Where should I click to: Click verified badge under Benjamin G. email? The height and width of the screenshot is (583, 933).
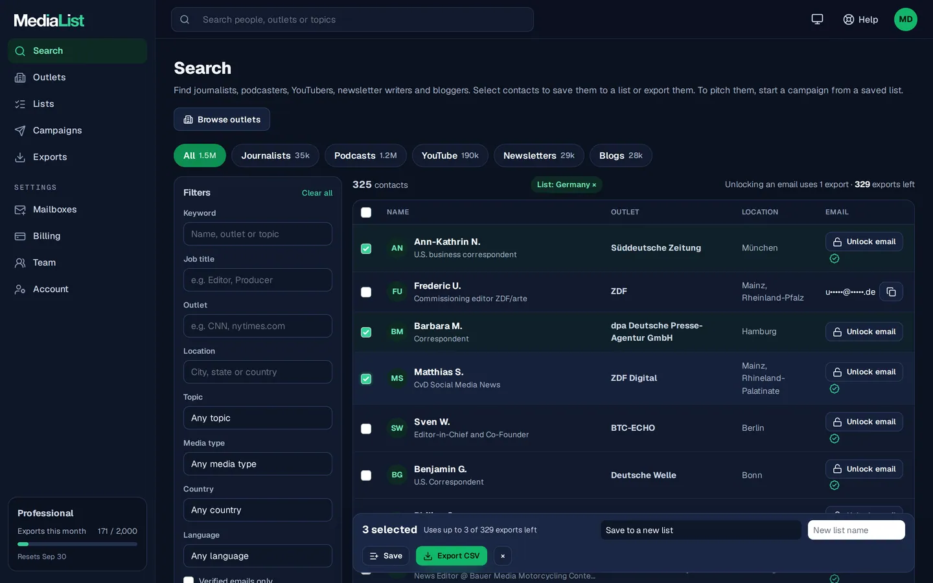tap(835, 485)
